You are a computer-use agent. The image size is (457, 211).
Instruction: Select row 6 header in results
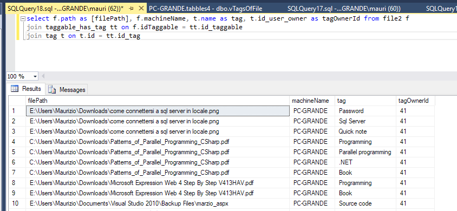(x=17, y=162)
